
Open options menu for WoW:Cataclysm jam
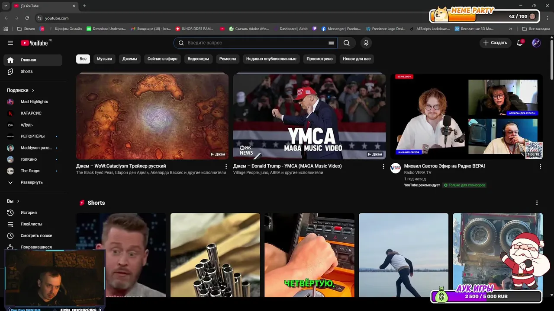click(x=226, y=166)
